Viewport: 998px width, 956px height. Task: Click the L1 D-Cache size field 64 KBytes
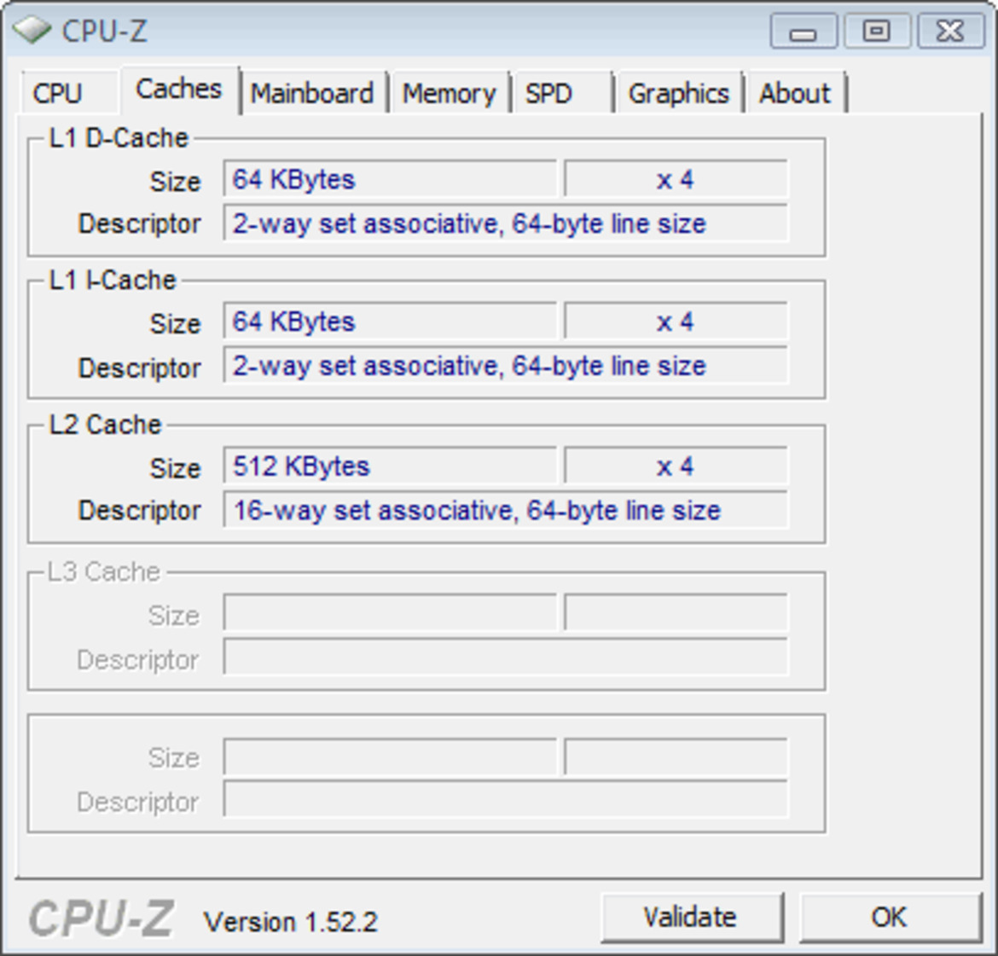pos(390,179)
